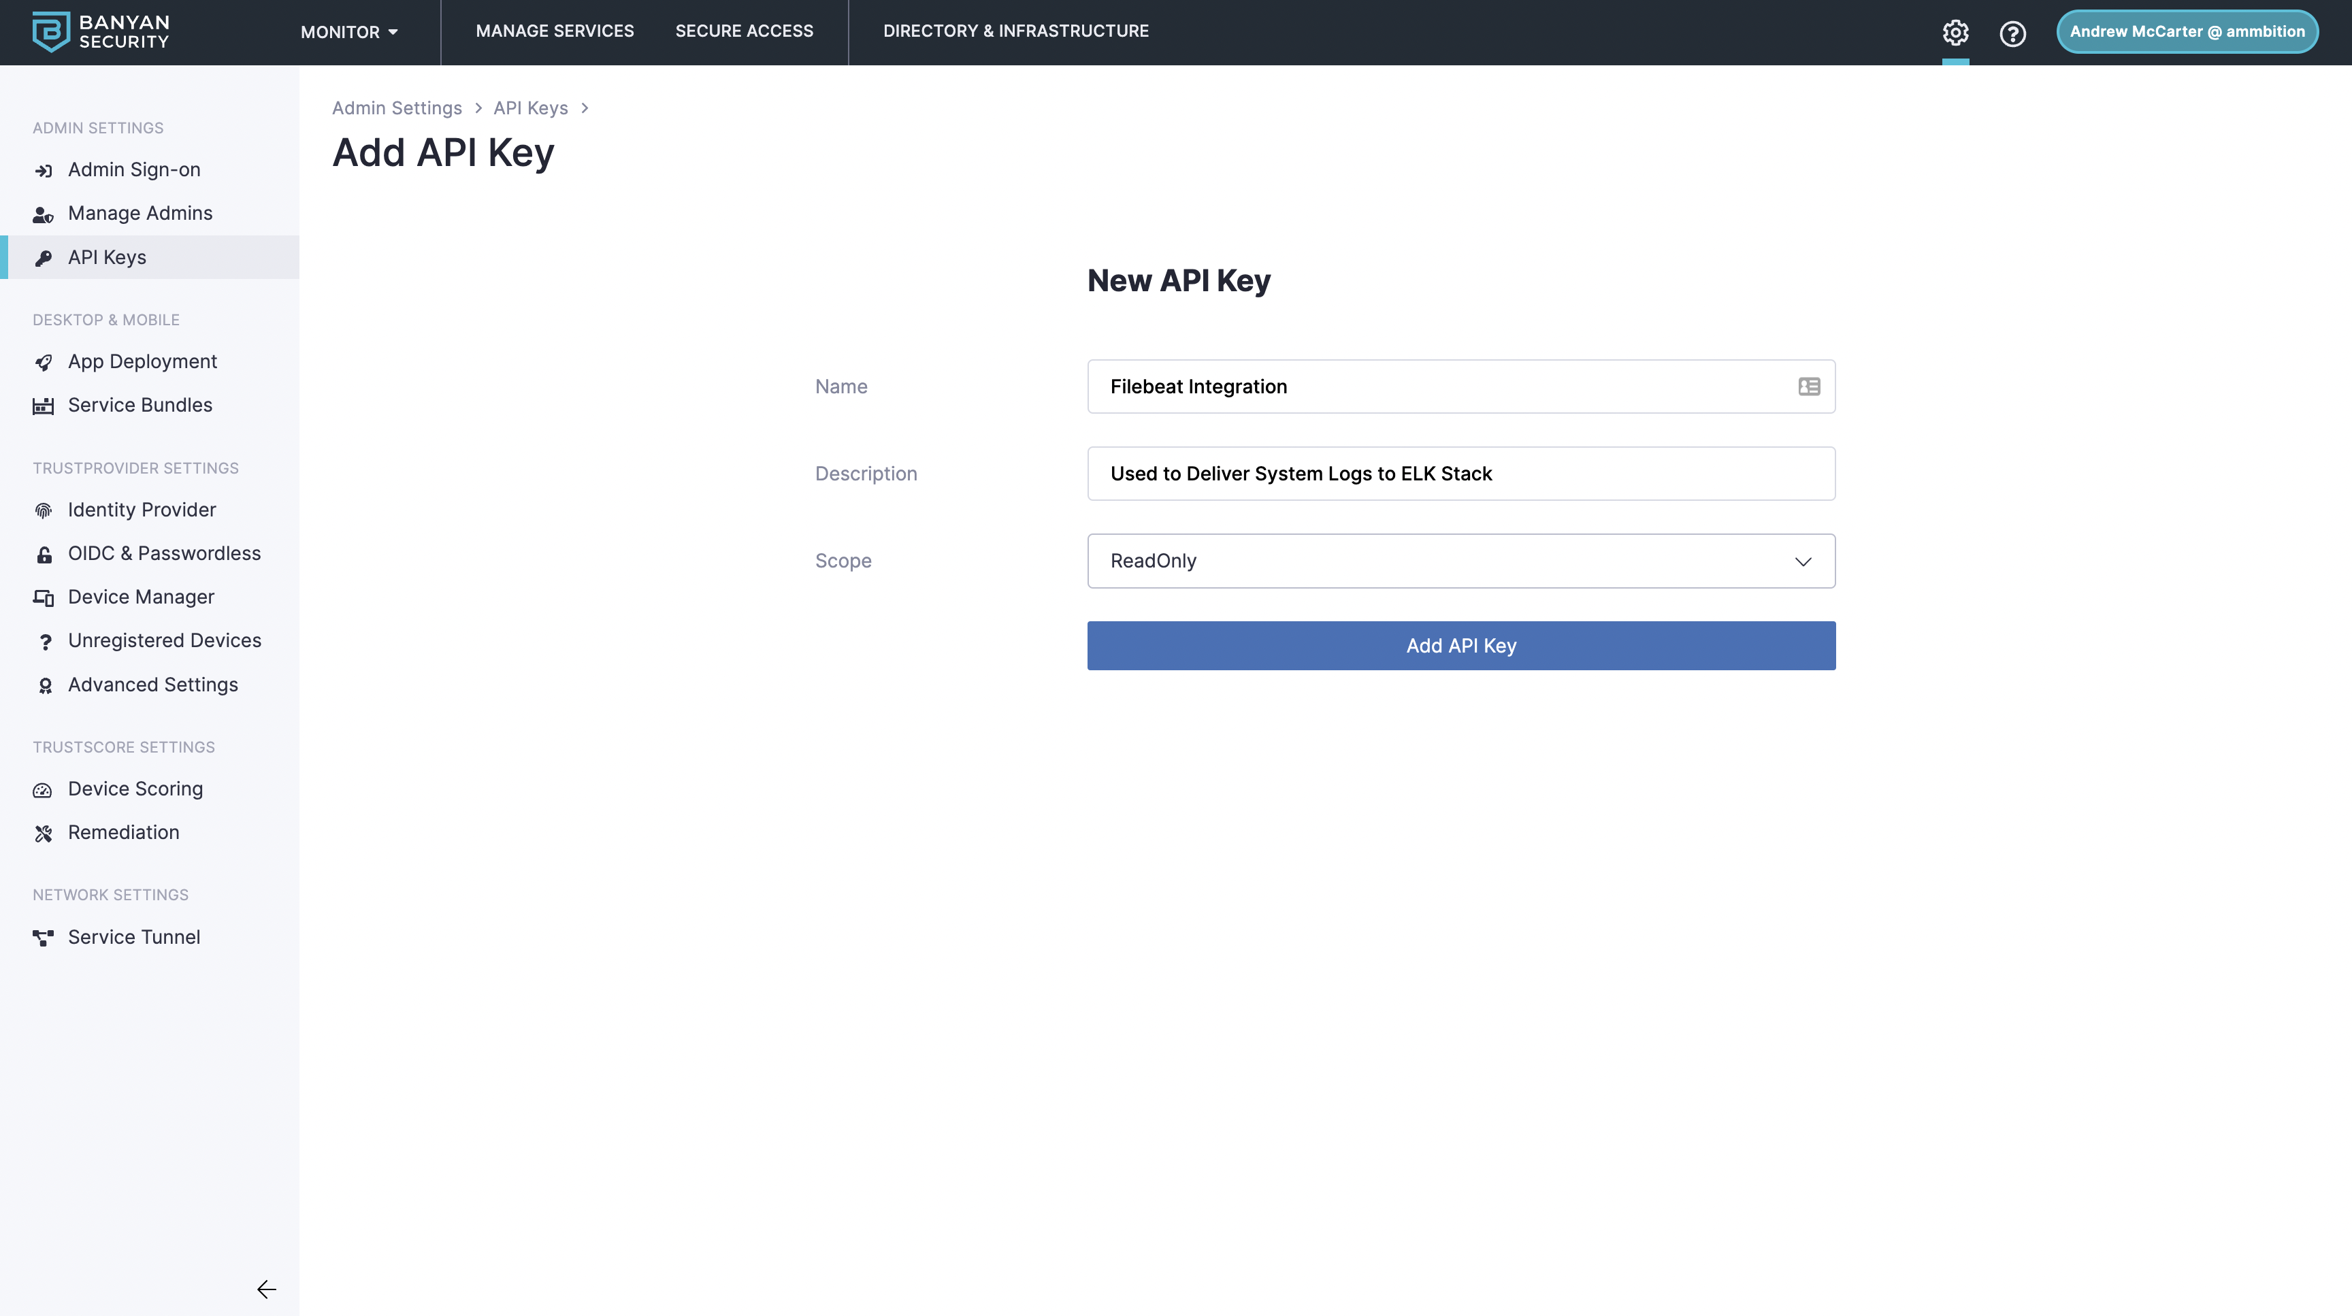The height and width of the screenshot is (1316, 2352).
Task: Open the MANAGE SERVICES menu
Action: [x=554, y=31]
